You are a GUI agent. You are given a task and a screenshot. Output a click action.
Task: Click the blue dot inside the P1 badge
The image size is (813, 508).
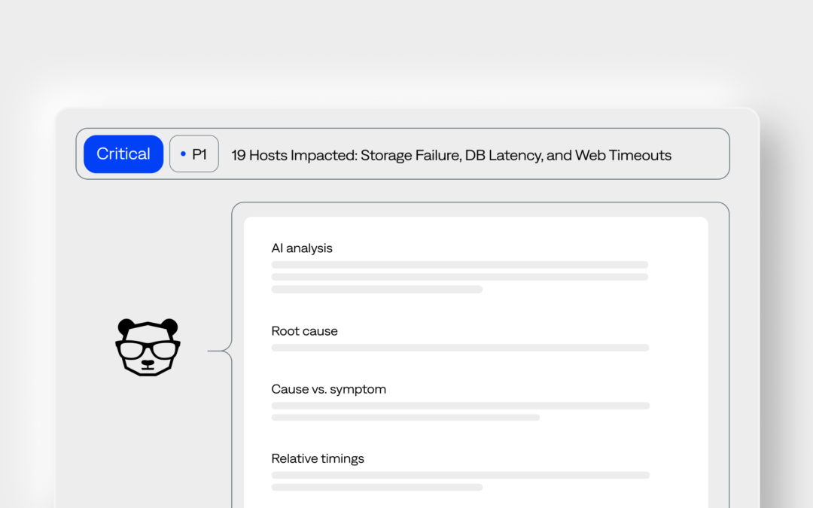[183, 154]
